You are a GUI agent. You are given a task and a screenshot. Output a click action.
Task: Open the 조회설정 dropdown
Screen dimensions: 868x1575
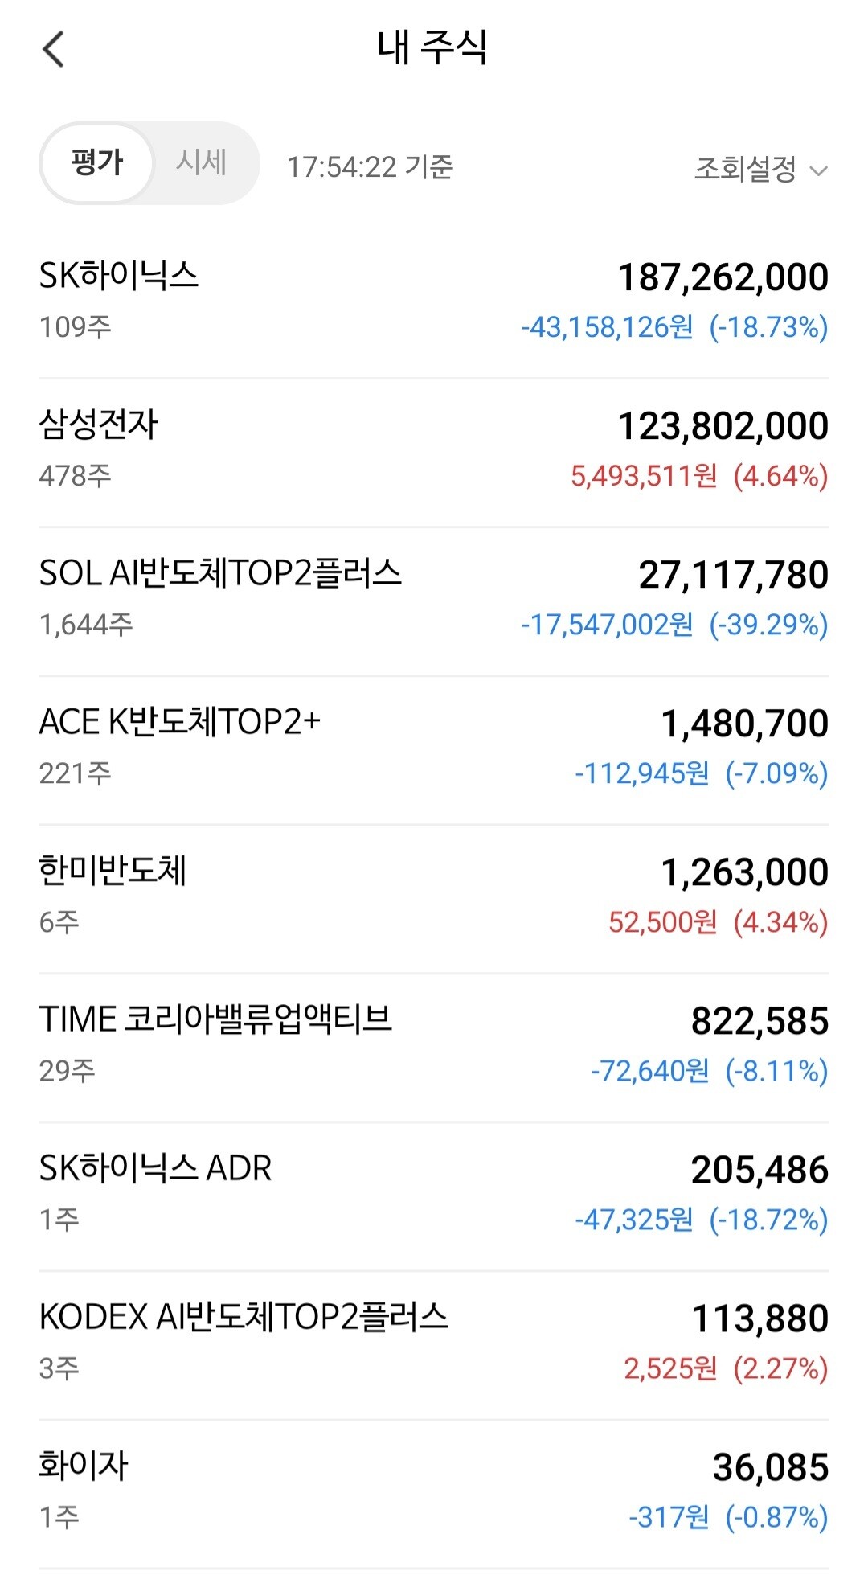coord(760,169)
